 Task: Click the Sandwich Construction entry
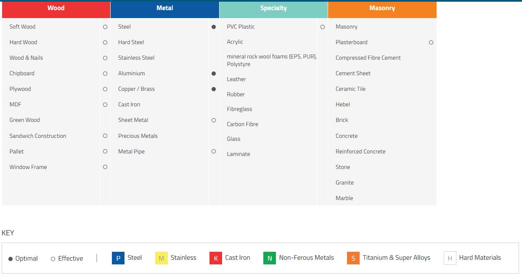pos(38,136)
